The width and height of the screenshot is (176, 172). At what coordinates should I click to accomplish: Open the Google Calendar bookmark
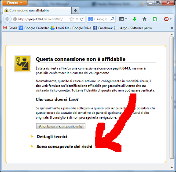(34, 28)
